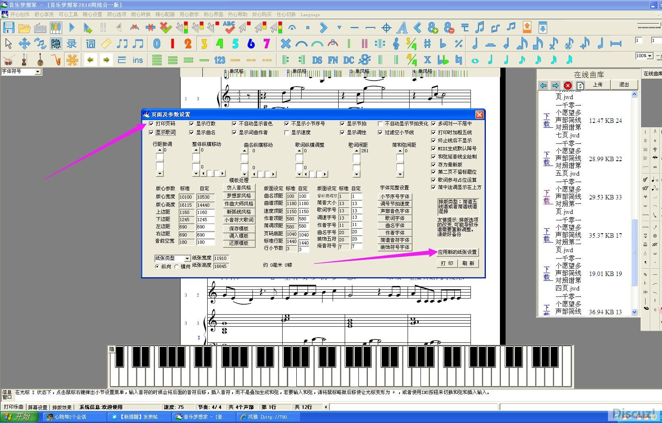Click the blue 123 numbering icon
The height and width of the screenshot is (423, 662).
(x=220, y=60)
